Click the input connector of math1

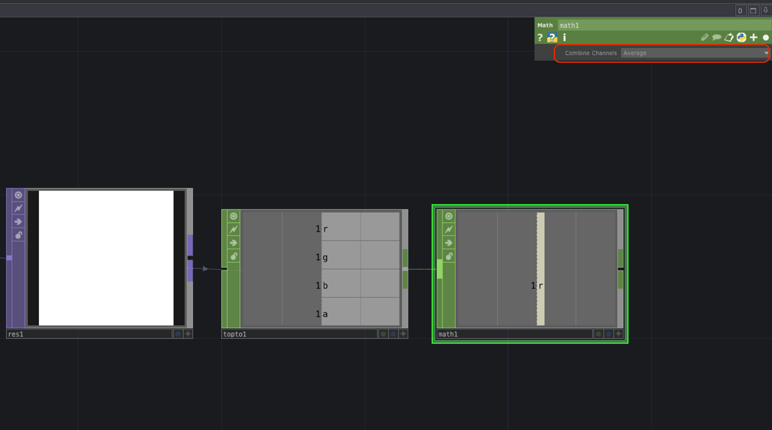pos(440,269)
